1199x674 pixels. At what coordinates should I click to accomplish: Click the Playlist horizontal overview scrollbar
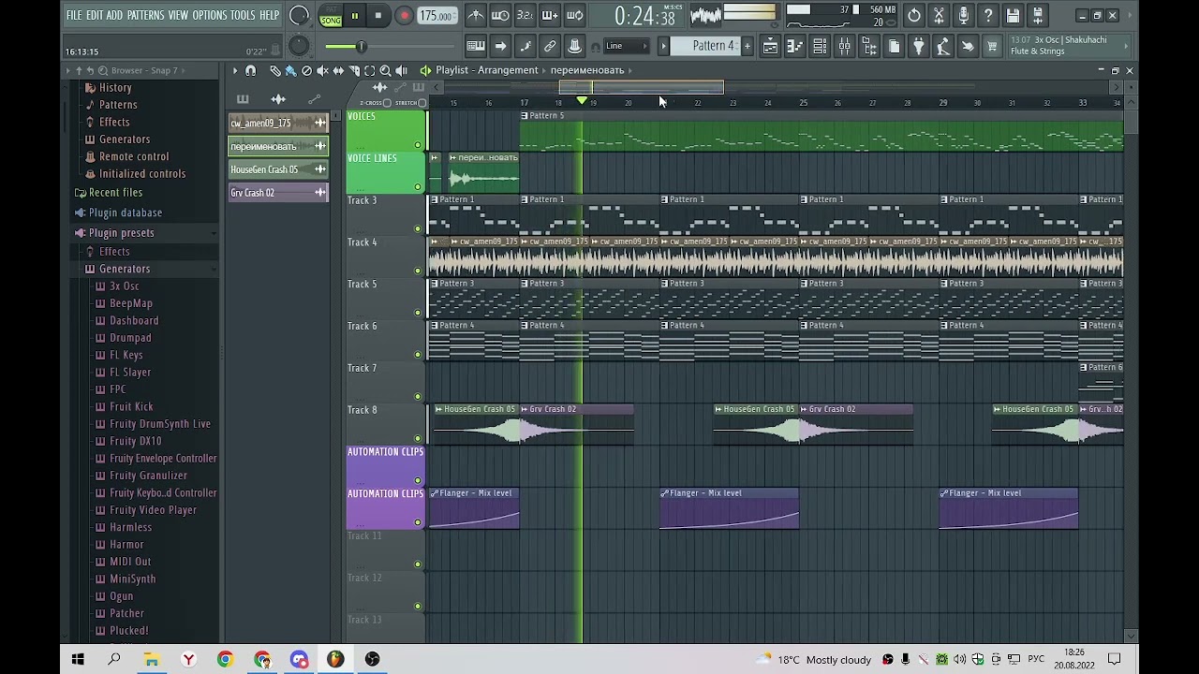coord(642,88)
